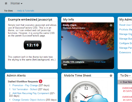Open the Configure Bu link
This screenshot has width=132, height=102.
[x=126, y=43]
